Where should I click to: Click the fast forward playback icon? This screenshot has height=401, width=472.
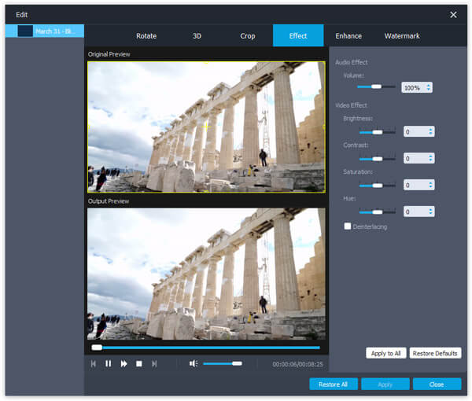click(x=124, y=364)
